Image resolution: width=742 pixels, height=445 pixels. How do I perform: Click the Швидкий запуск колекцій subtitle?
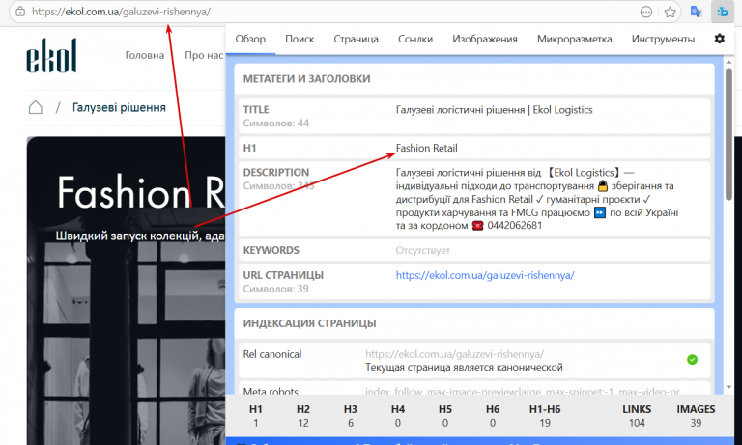[x=140, y=236]
